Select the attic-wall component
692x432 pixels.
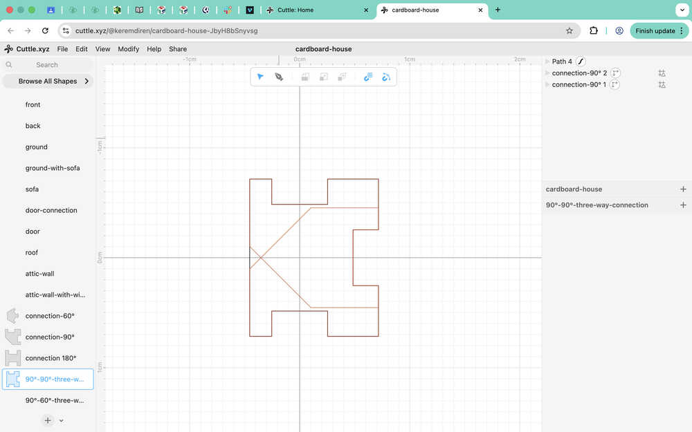[39, 274]
